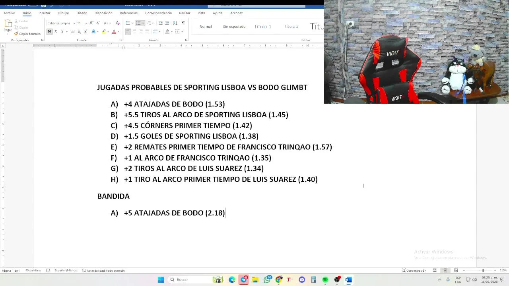Screen dimensions: 509x286
Task: Decrease paragraph indent
Action: point(160,23)
